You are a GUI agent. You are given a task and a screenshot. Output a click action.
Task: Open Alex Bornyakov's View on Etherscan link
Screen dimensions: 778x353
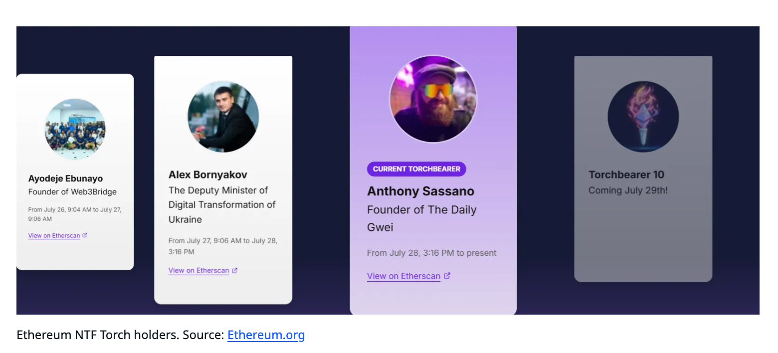click(x=198, y=270)
